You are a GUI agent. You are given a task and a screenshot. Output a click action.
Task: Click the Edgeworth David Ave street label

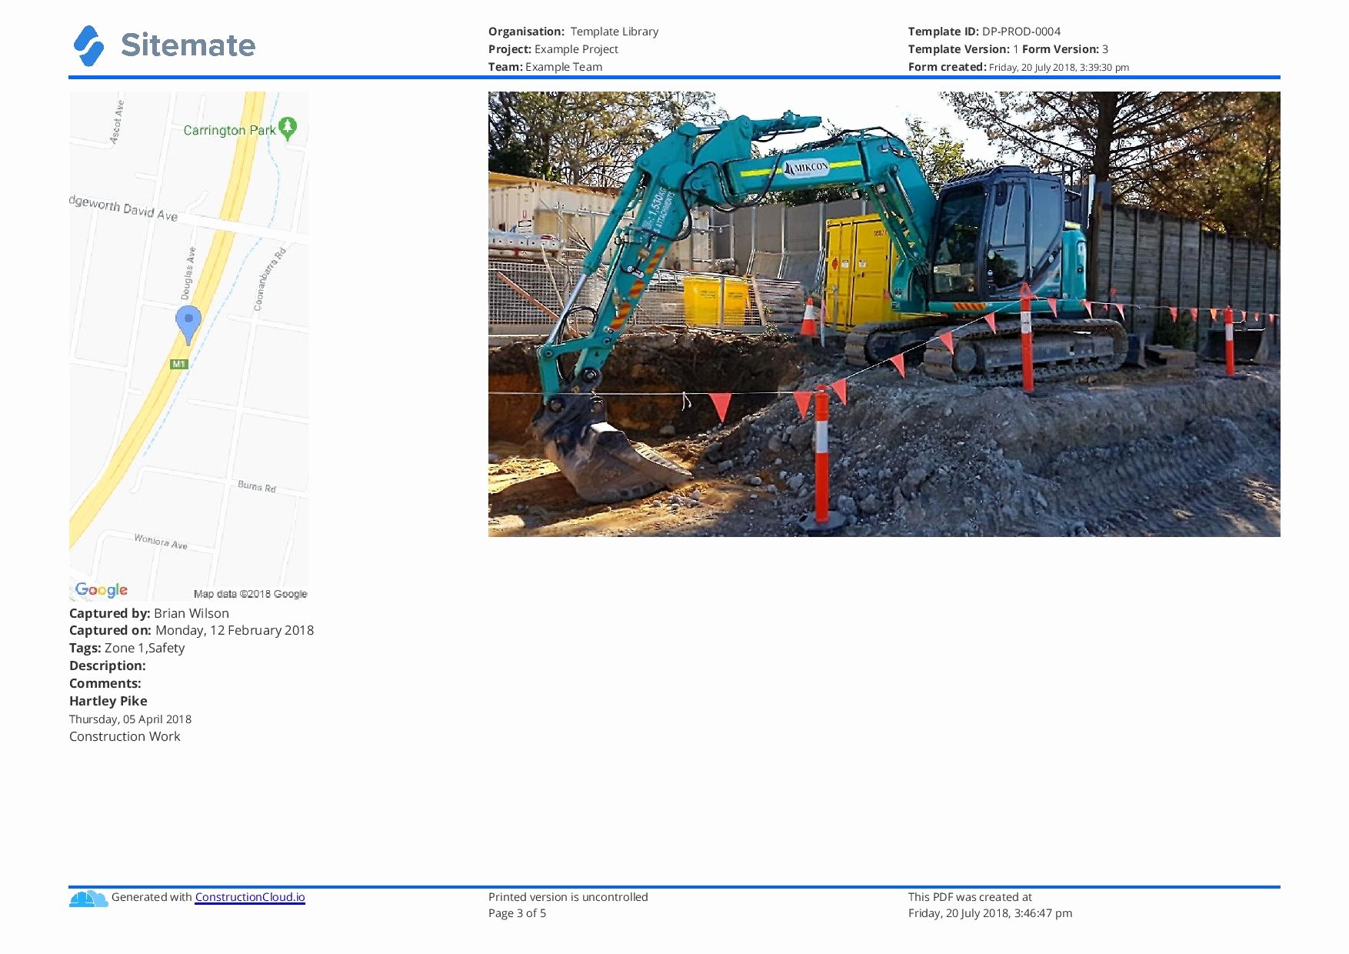(x=123, y=208)
